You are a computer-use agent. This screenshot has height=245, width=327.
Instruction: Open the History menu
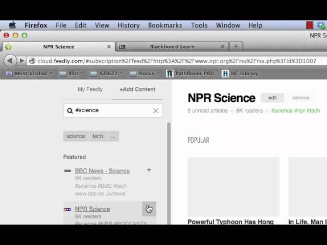128,26
